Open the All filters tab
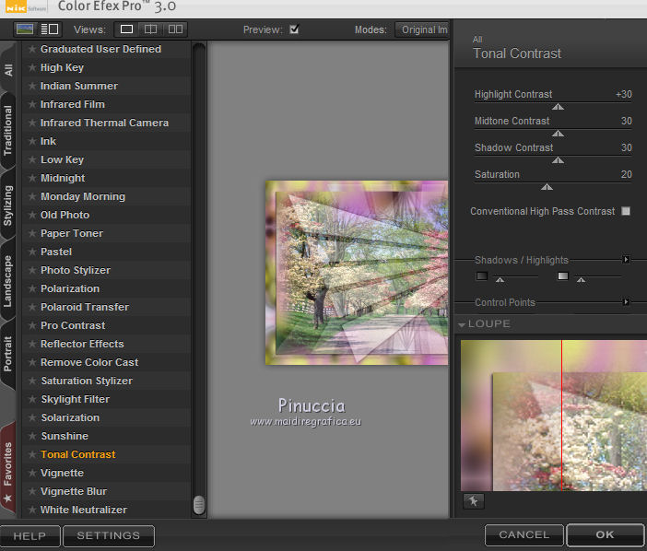 point(8,69)
